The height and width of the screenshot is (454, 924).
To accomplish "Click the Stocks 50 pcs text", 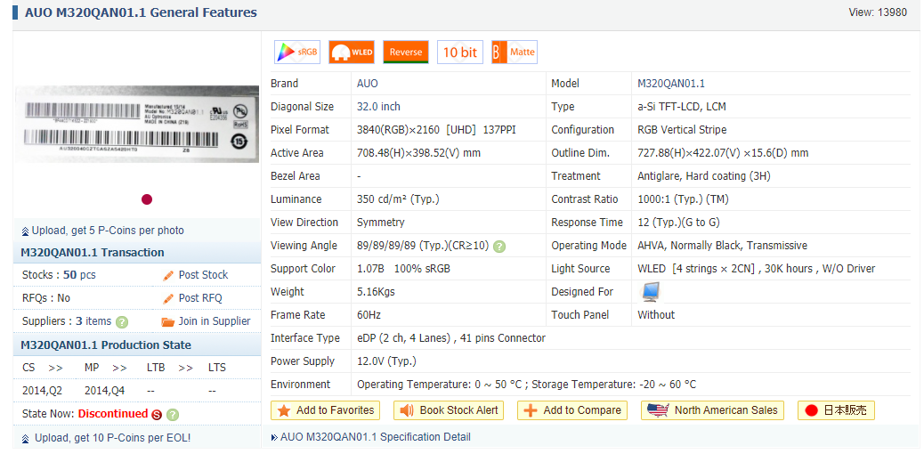I will (59, 275).
